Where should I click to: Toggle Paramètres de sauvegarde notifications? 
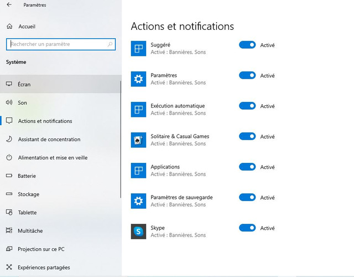click(x=247, y=197)
